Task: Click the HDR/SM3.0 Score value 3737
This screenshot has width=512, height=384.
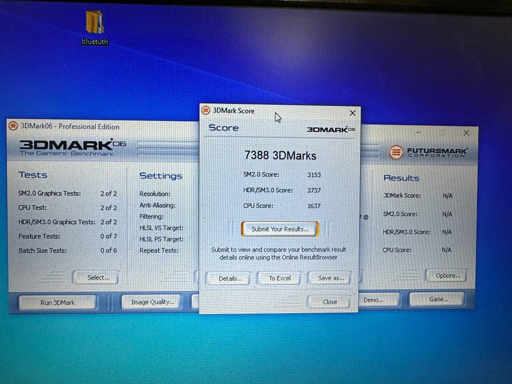Action: 314,190
